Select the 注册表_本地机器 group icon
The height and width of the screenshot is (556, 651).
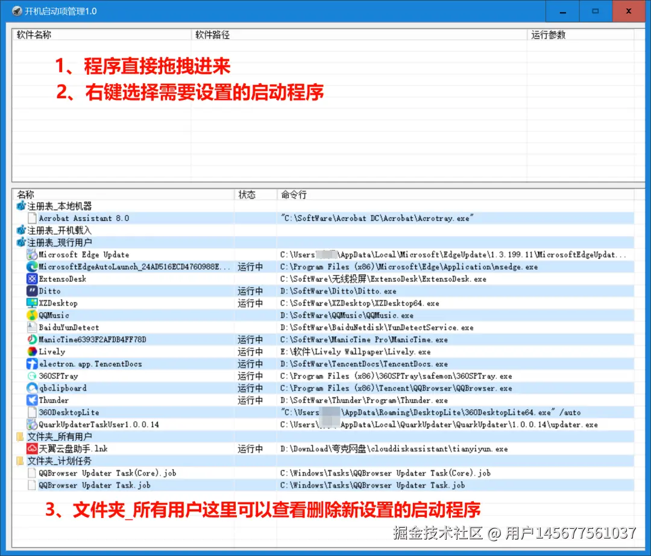pyautogui.click(x=20, y=206)
